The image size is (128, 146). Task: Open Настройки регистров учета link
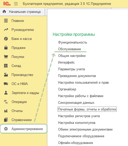(x=79, y=116)
